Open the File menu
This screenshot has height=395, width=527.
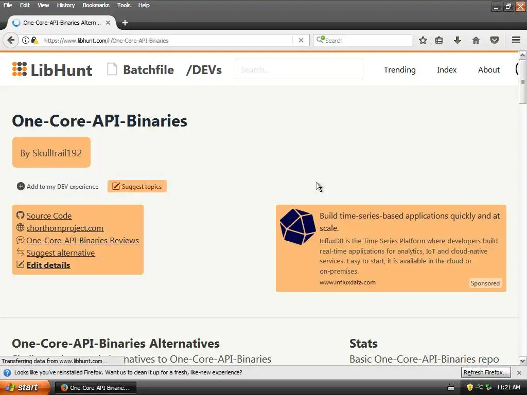(7, 5)
